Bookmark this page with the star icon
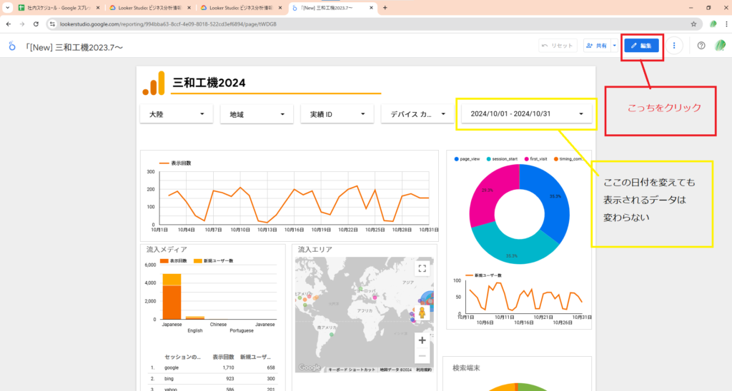732x391 pixels. tap(693, 24)
